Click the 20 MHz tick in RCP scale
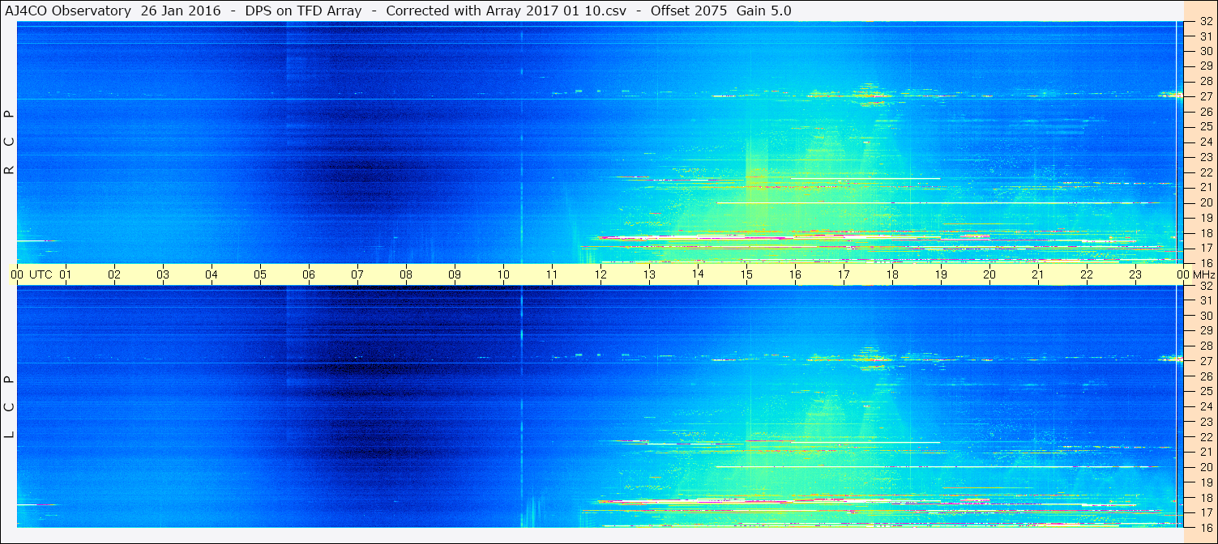1218x544 pixels. (1206, 202)
